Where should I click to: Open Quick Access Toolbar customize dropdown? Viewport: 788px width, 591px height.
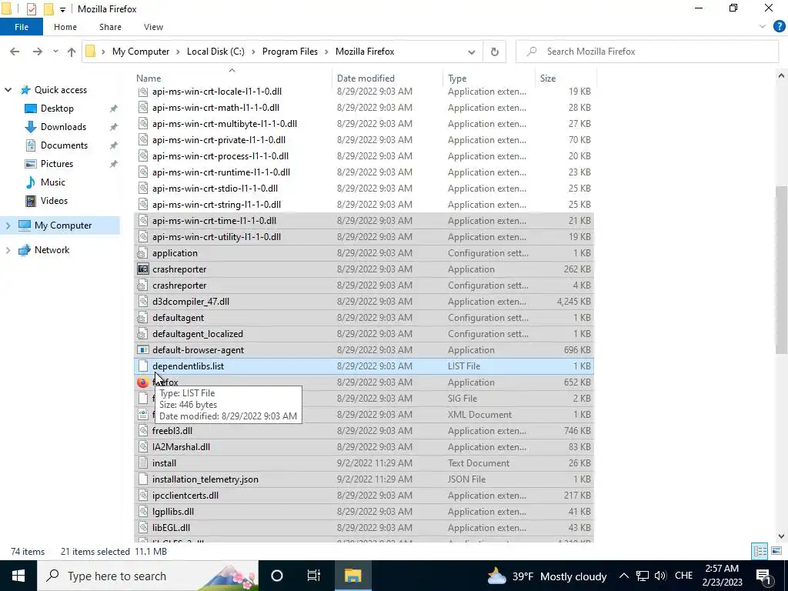point(62,9)
